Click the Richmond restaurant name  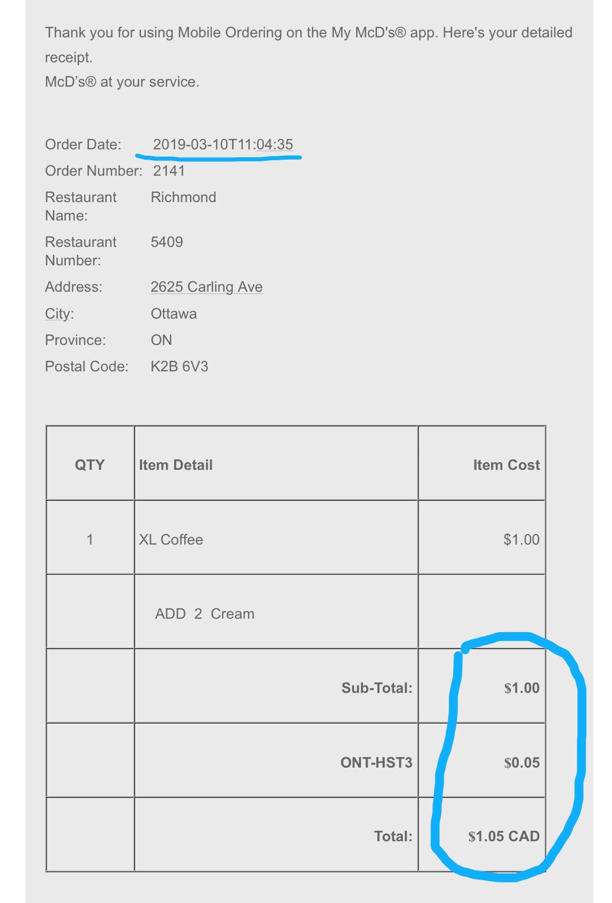[184, 197]
